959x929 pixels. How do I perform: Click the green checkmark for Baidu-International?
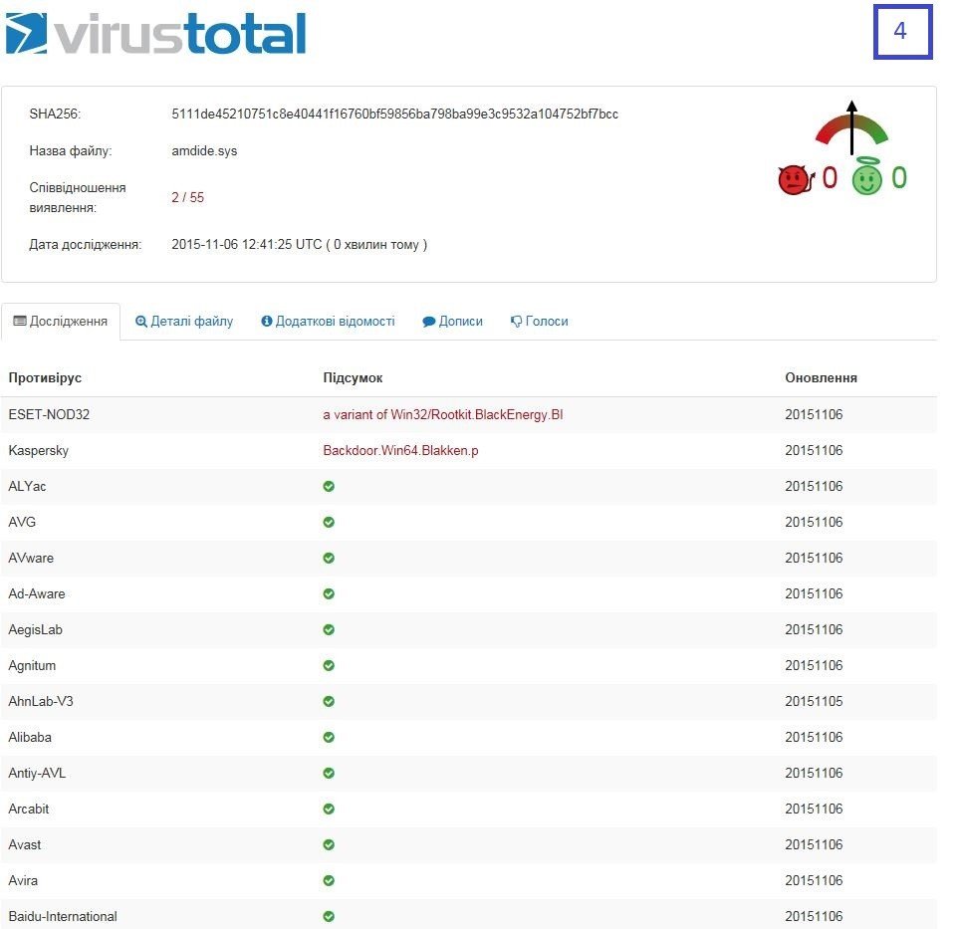click(329, 916)
